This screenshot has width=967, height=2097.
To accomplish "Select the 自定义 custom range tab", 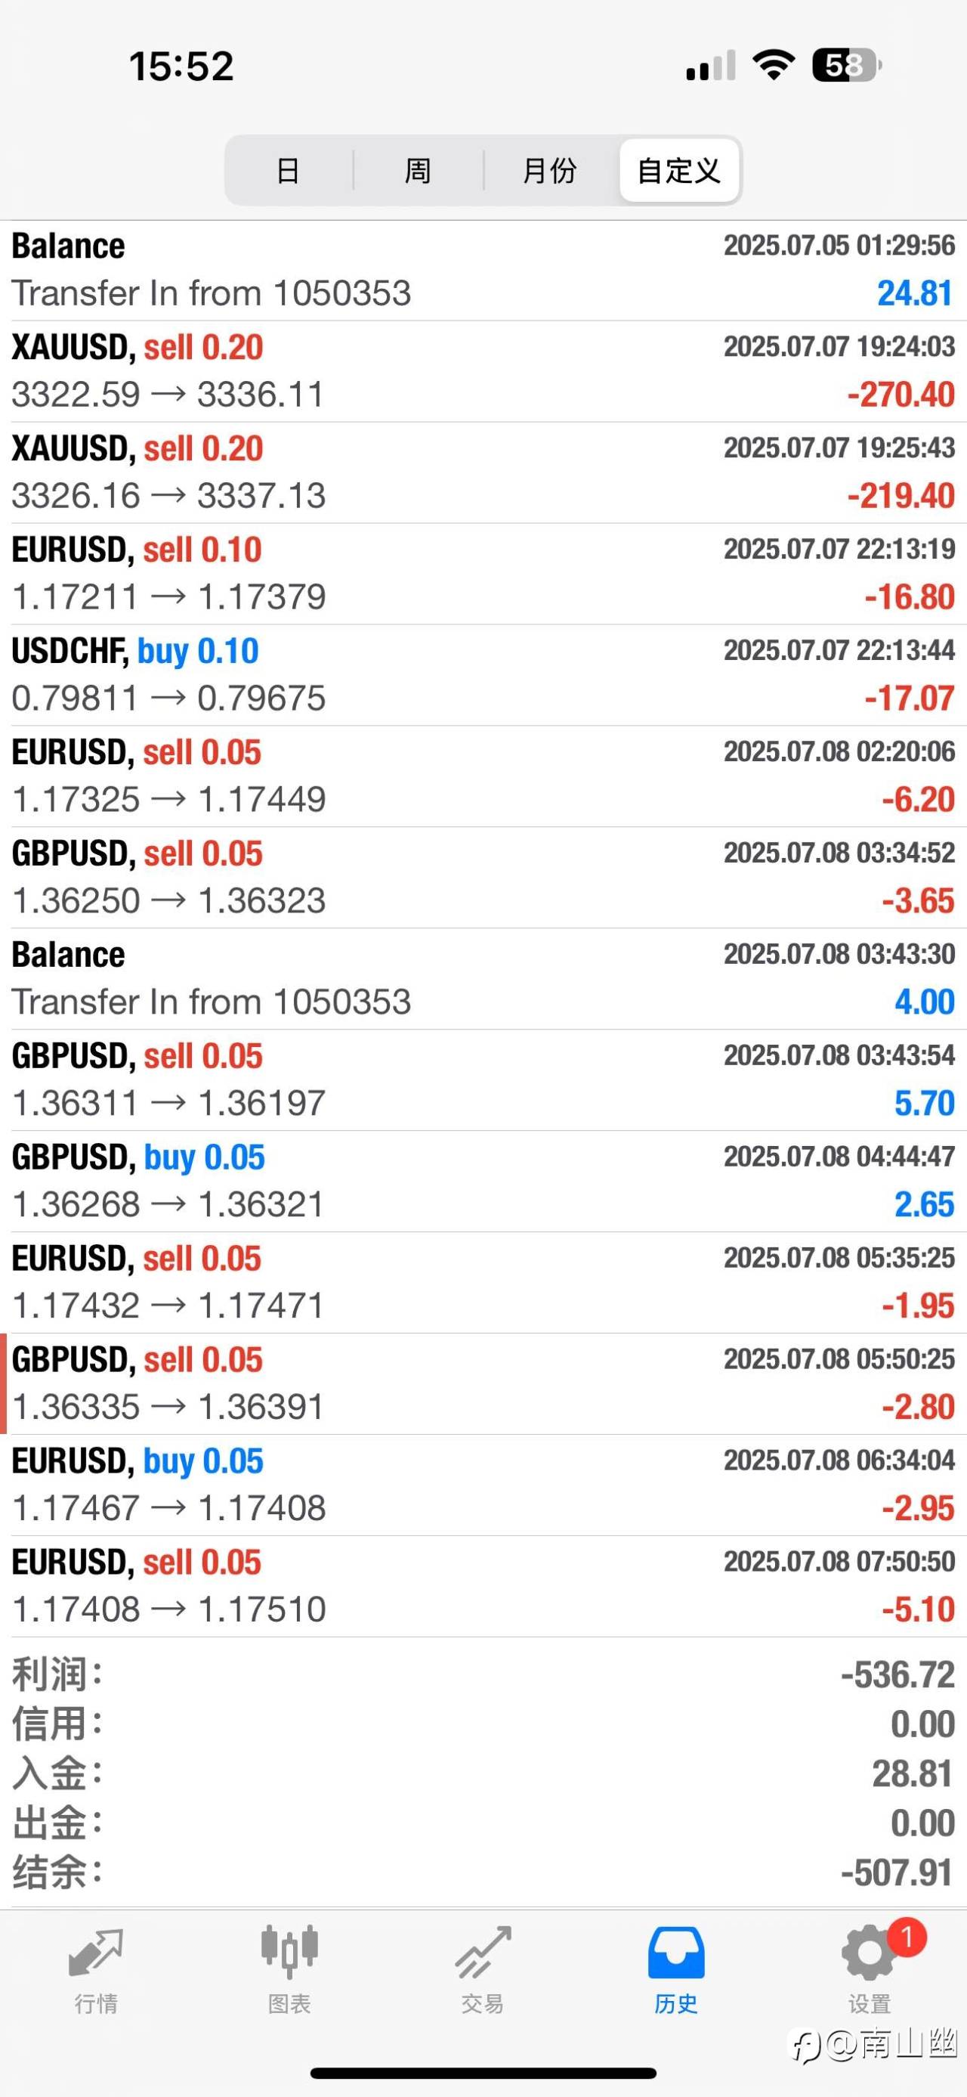I will pyautogui.click(x=679, y=170).
